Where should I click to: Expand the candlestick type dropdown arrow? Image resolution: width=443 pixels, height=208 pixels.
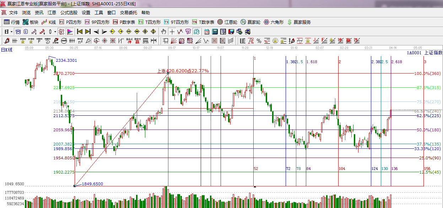(x=55, y=32)
